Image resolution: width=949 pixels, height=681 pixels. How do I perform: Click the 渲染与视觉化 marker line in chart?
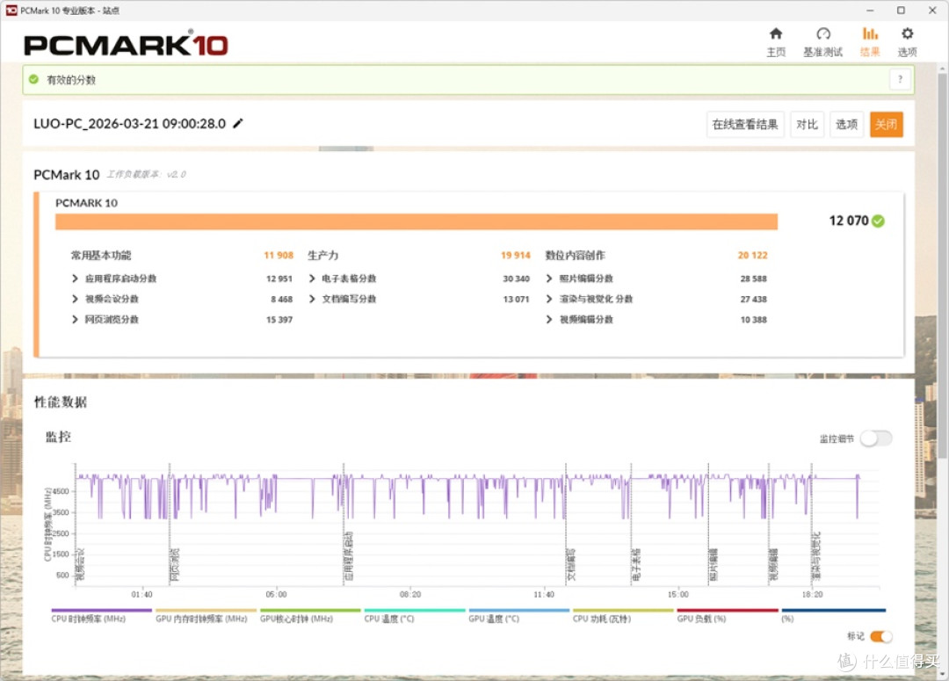tap(811, 525)
